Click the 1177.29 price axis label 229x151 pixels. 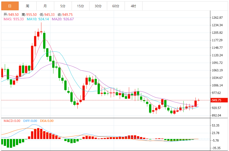tap(217, 40)
